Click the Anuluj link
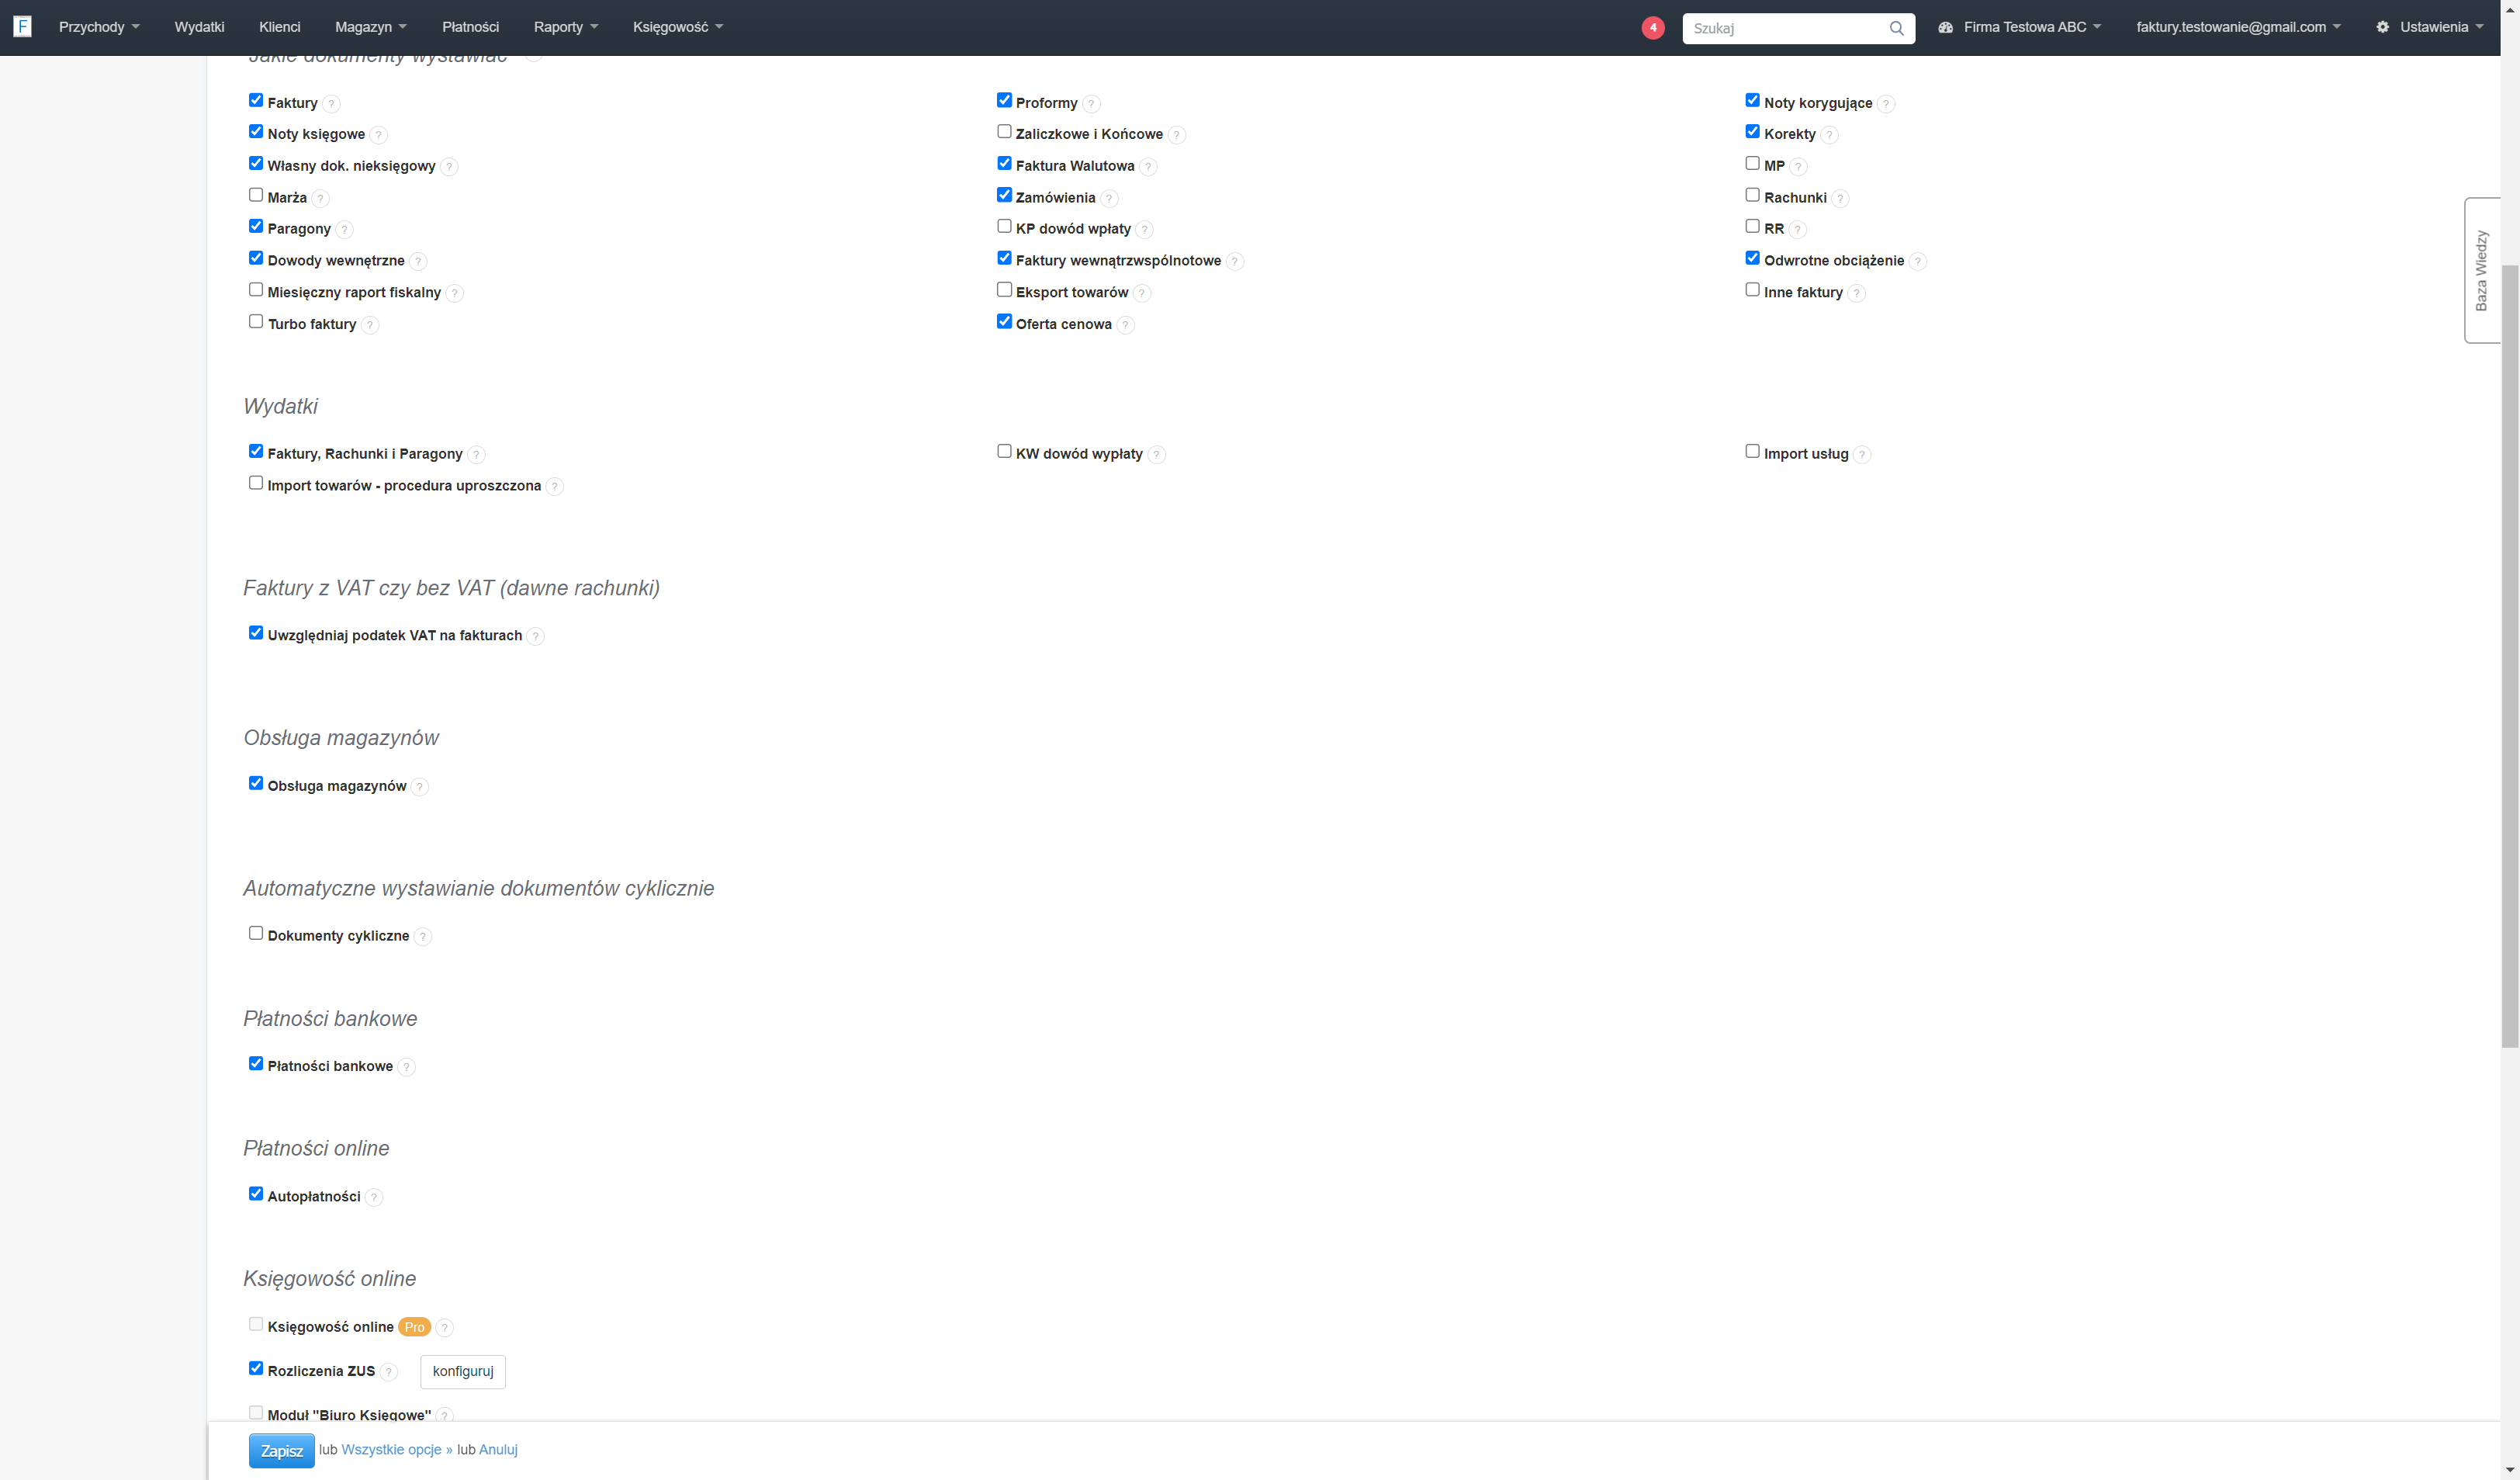 pyautogui.click(x=498, y=1450)
